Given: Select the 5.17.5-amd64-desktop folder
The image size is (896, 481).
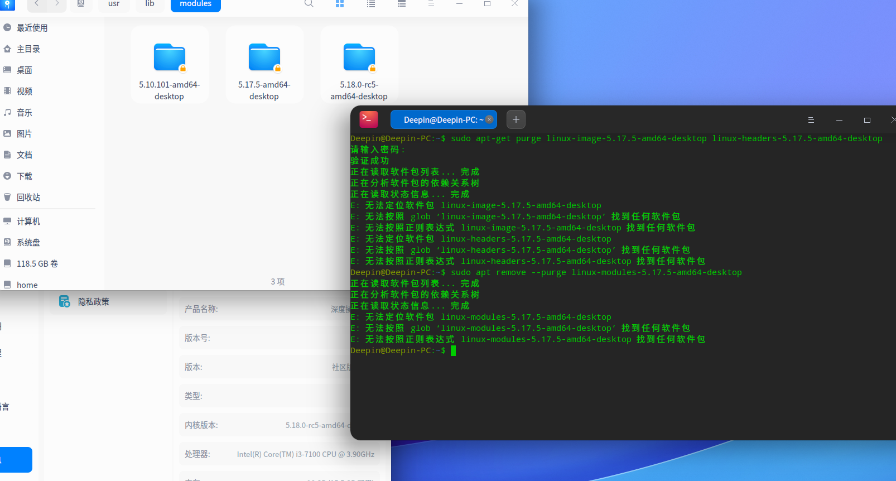Looking at the screenshot, I should 264,65.
